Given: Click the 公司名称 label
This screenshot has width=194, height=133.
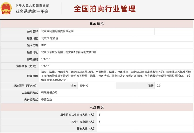Looking at the screenshot, I should click(32, 31).
